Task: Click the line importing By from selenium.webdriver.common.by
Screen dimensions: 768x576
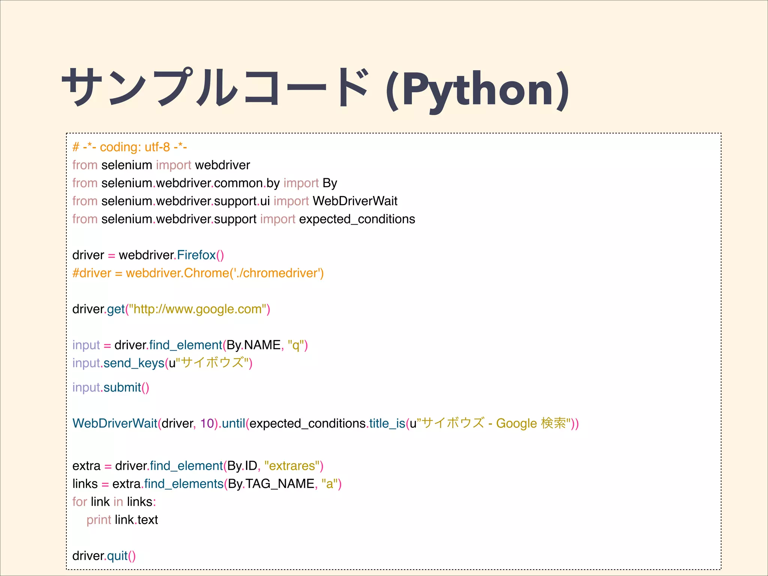Action: tap(205, 183)
